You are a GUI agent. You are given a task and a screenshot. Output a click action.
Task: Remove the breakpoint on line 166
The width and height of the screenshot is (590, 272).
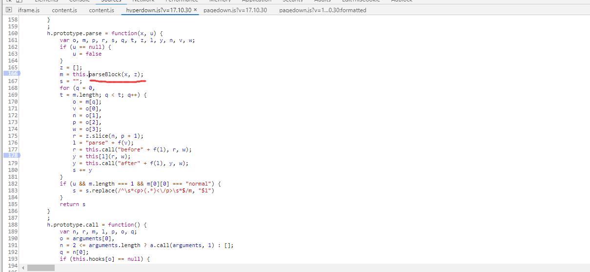[x=12, y=74]
